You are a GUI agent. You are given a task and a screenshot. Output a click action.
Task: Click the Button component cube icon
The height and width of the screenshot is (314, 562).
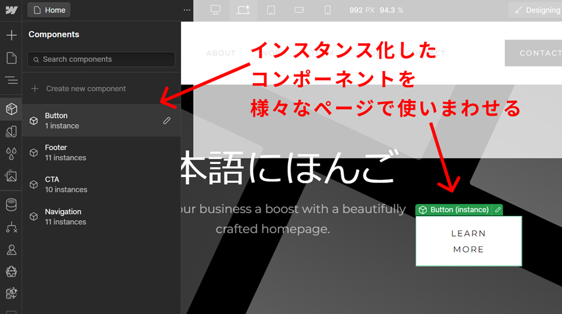[33, 121]
